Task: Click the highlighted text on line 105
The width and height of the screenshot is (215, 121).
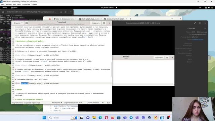Action: (25, 83)
